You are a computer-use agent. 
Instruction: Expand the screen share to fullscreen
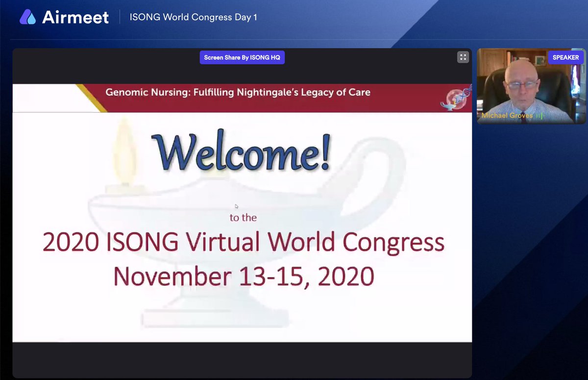[x=463, y=57]
